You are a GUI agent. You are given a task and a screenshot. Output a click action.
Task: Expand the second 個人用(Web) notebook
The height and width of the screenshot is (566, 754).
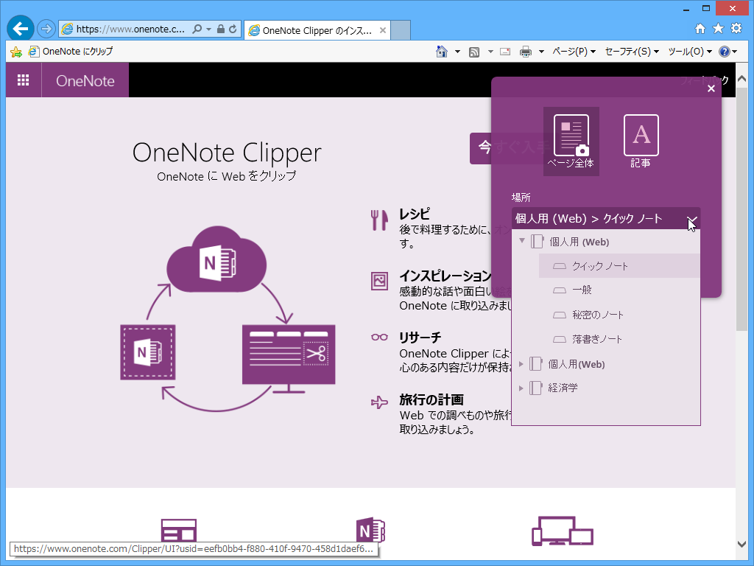click(521, 363)
